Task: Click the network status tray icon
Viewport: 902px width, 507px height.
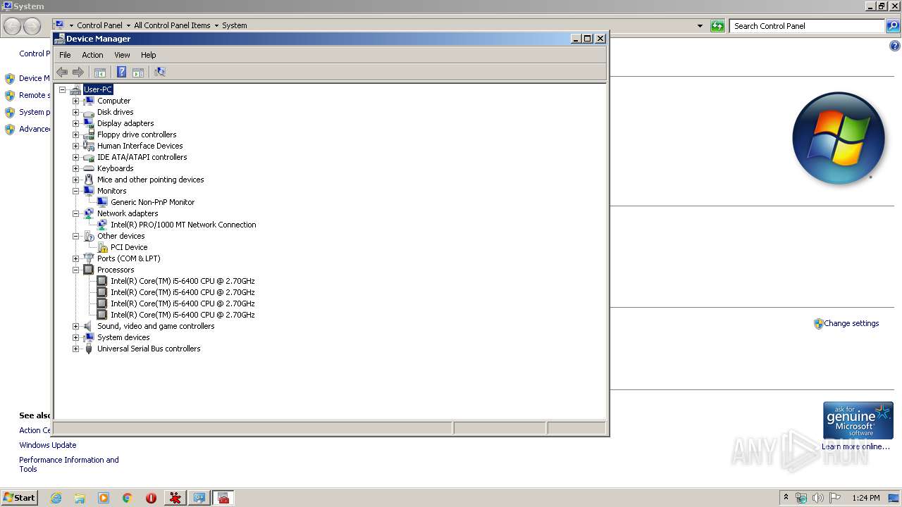Action: [x=801, y=498]
